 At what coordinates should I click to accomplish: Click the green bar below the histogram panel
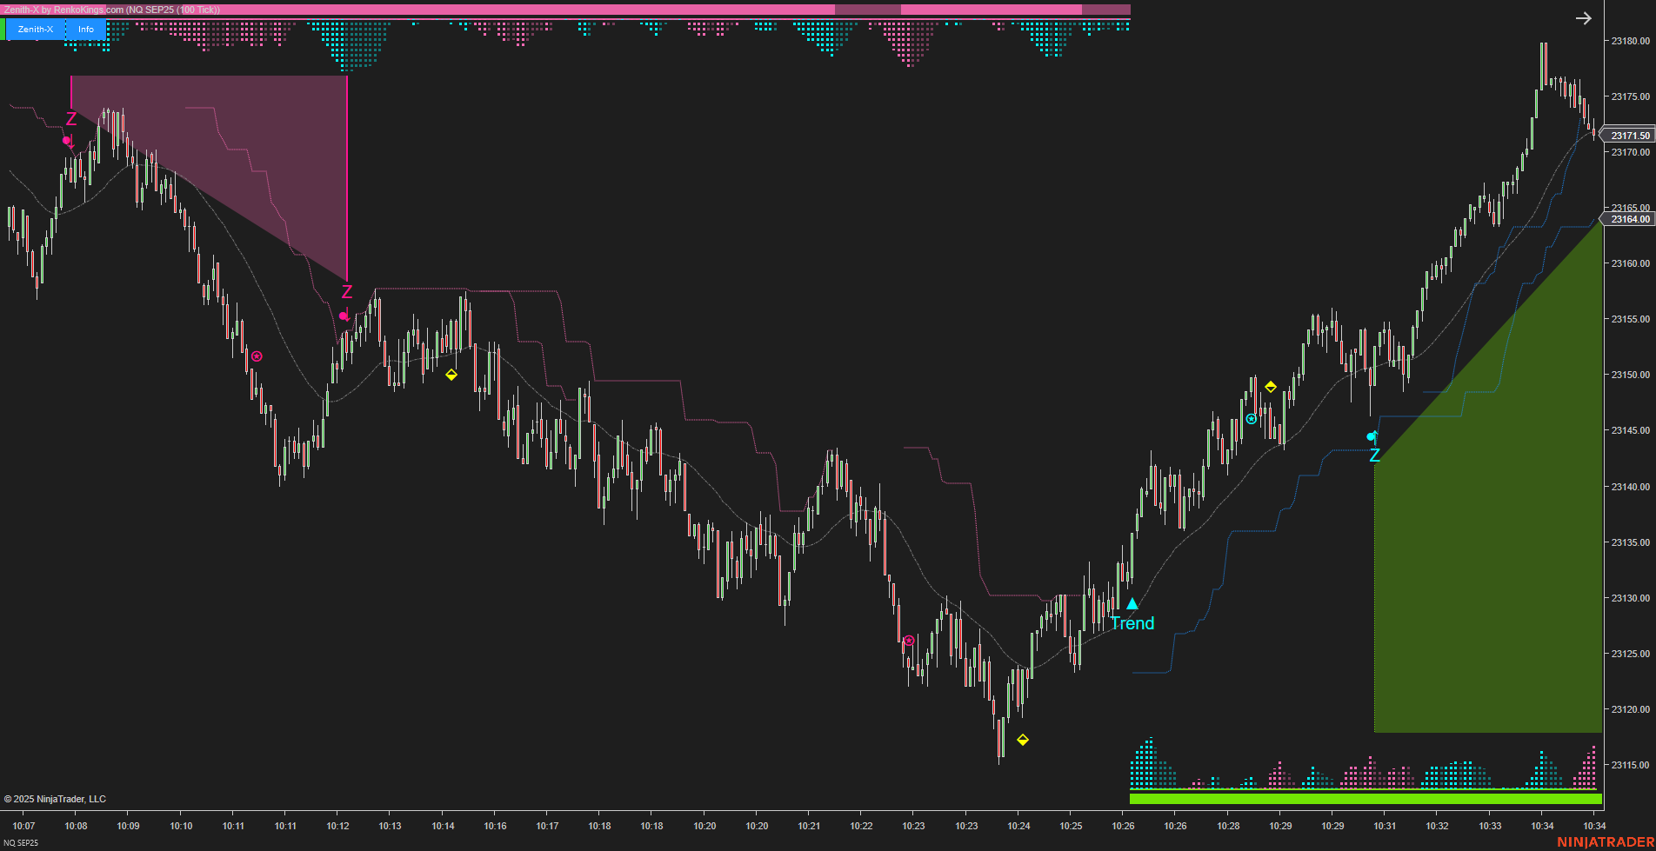coord(1366,797)
